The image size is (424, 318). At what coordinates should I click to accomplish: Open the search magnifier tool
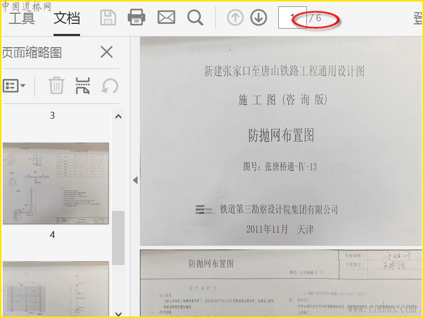[195, 18]
